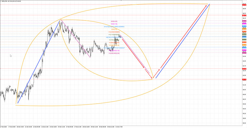Click the 60.95 price scale value

(244, 89)
